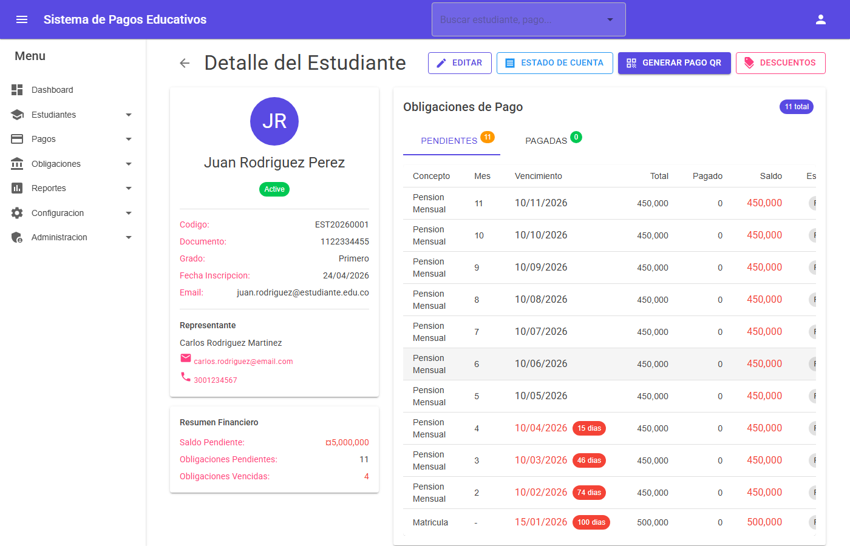Click the Administracion shield icon
The height and width of the screenshot is (546, 850).
tap(17, 237)
